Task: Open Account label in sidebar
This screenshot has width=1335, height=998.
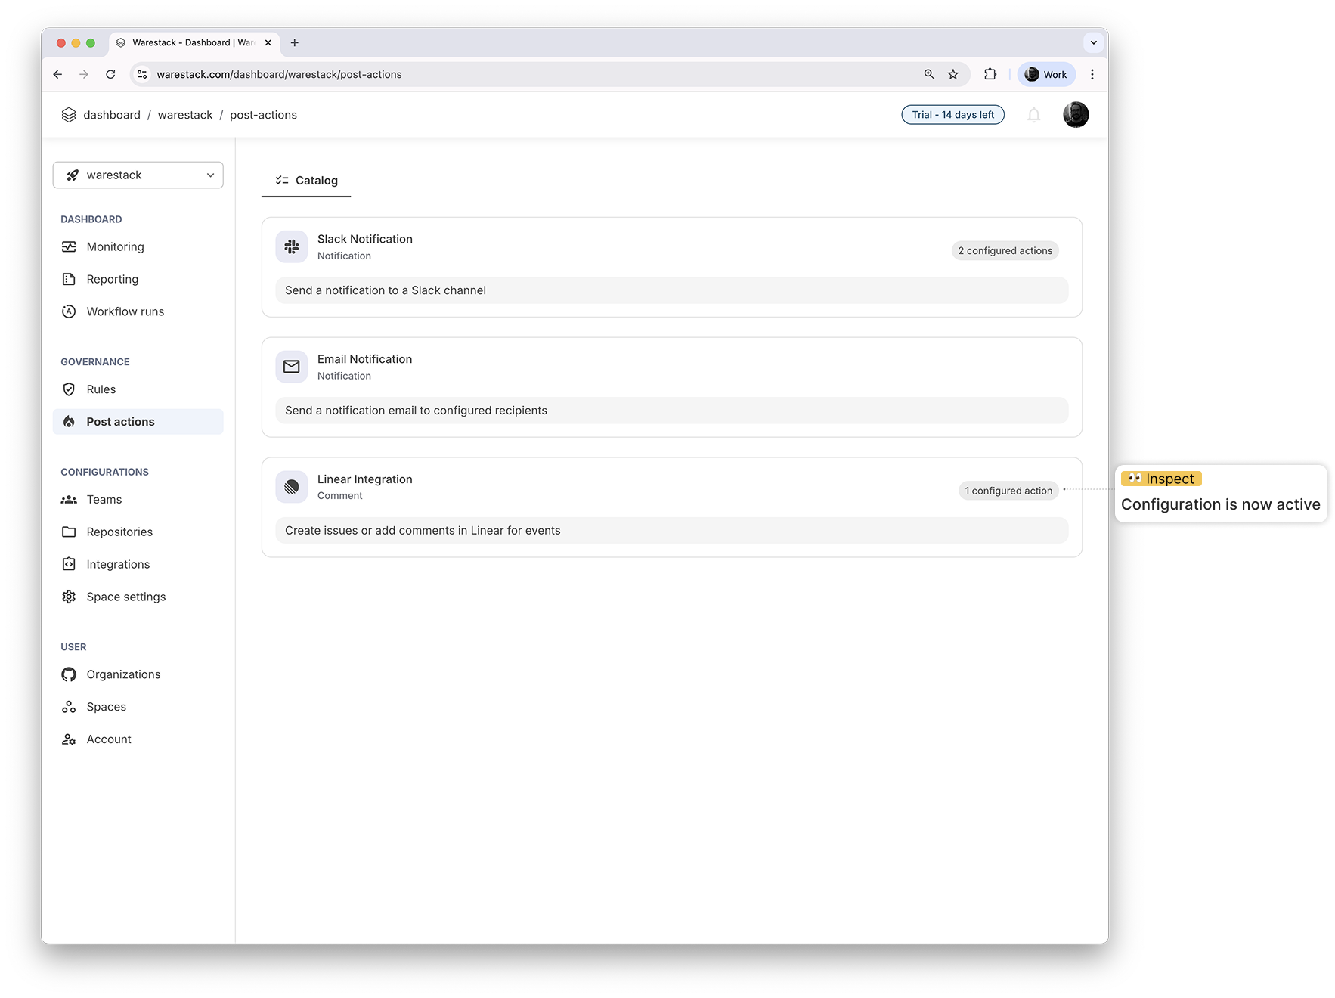Action: [109, 739]
